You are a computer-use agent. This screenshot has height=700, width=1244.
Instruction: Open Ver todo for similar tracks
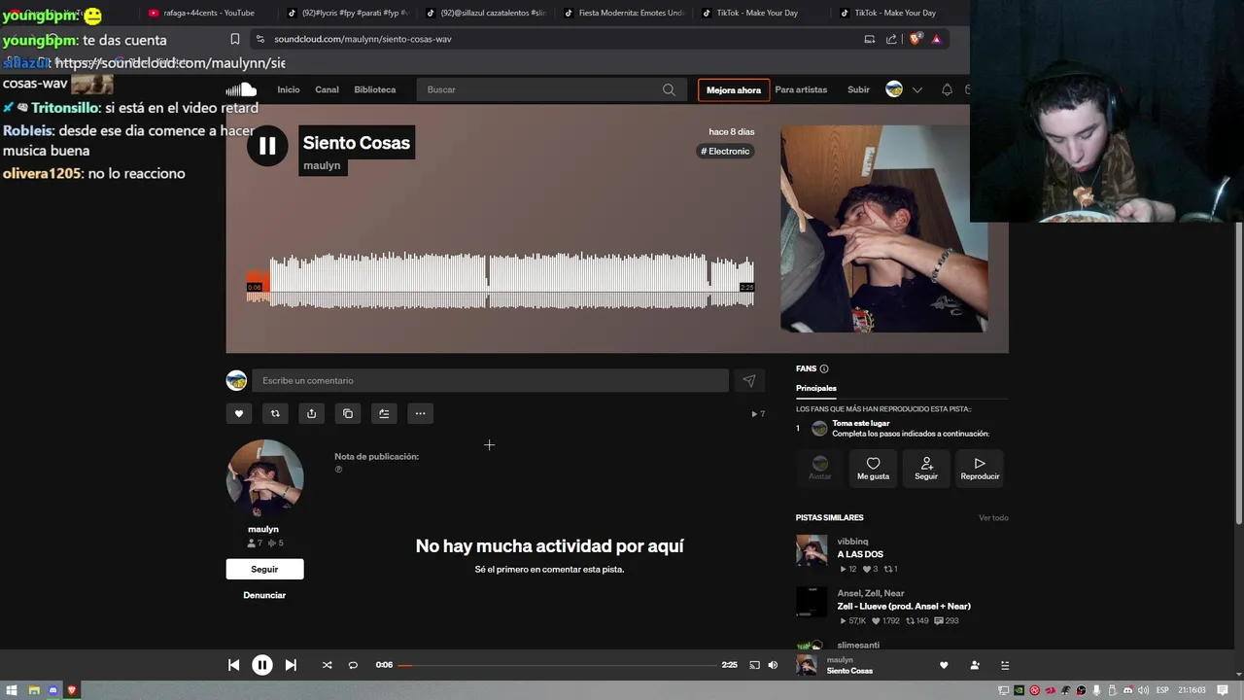[x=993, y=518]
